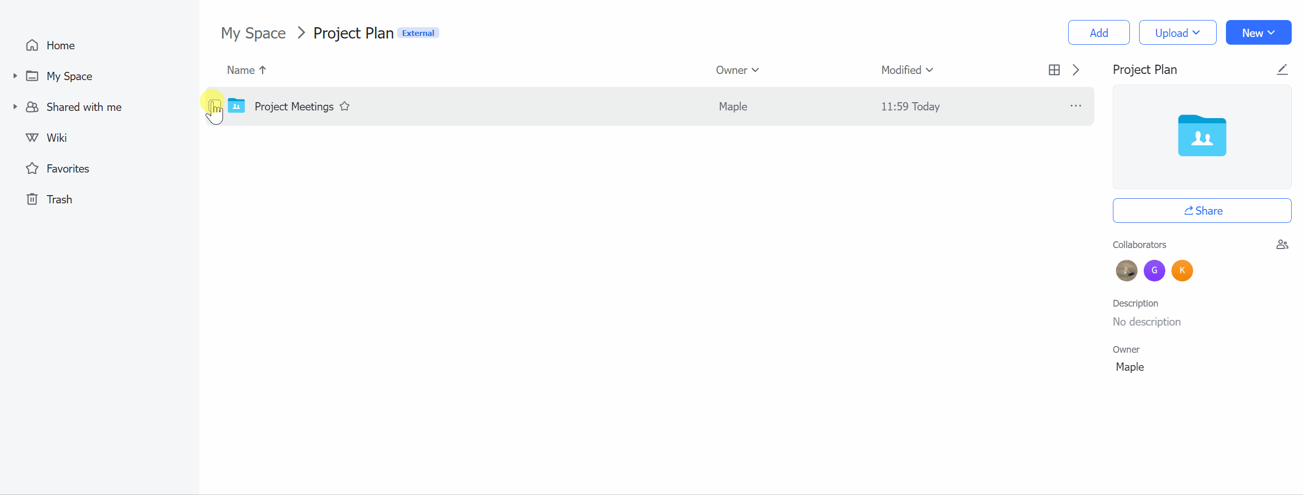Click the pencil edit icon beside Project Plan
The width and height of the screenshot is (1303, 495).
tap(1282, 70)
